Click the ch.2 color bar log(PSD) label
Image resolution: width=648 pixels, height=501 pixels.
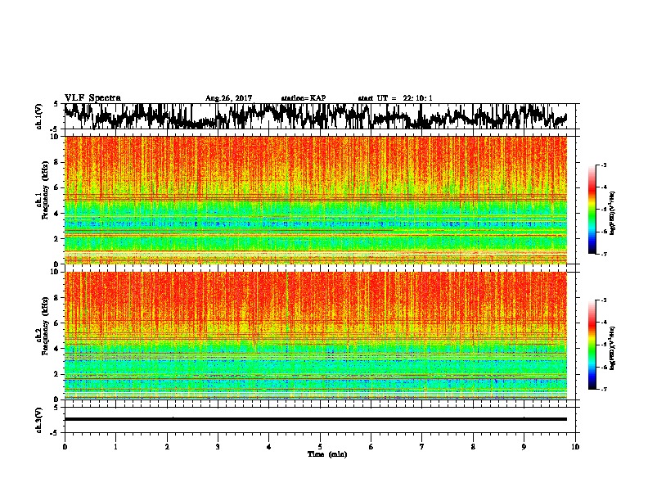tap(612, 349)
